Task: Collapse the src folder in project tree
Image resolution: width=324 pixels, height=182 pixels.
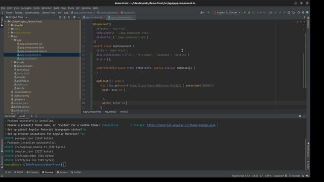Action: click(9, 36)
